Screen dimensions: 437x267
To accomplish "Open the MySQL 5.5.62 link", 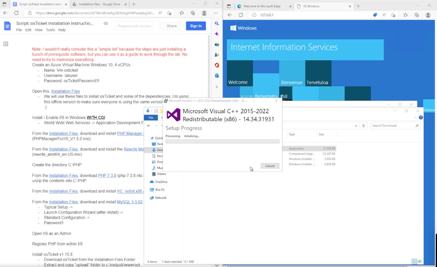I will (129, 202).
